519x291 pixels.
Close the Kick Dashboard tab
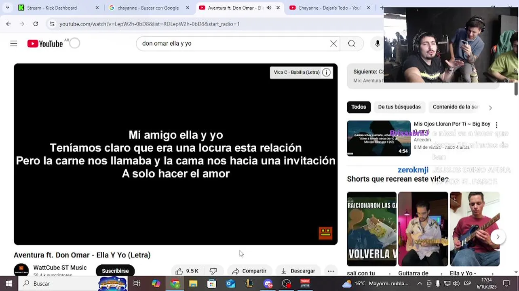[x=97, y=8]
